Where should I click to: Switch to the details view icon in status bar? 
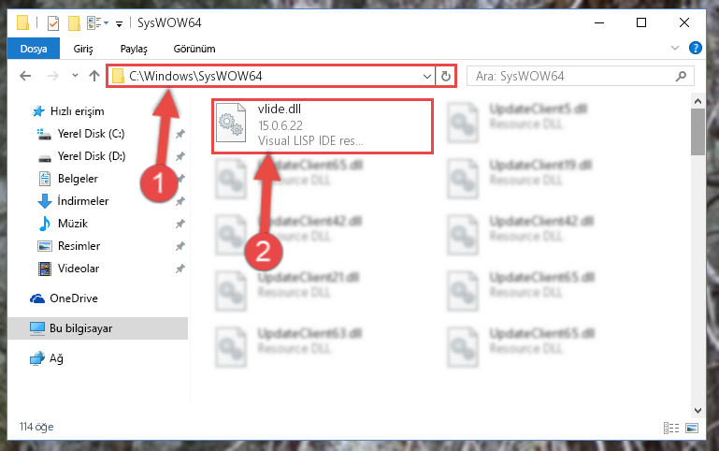click(x=671, y=428)
